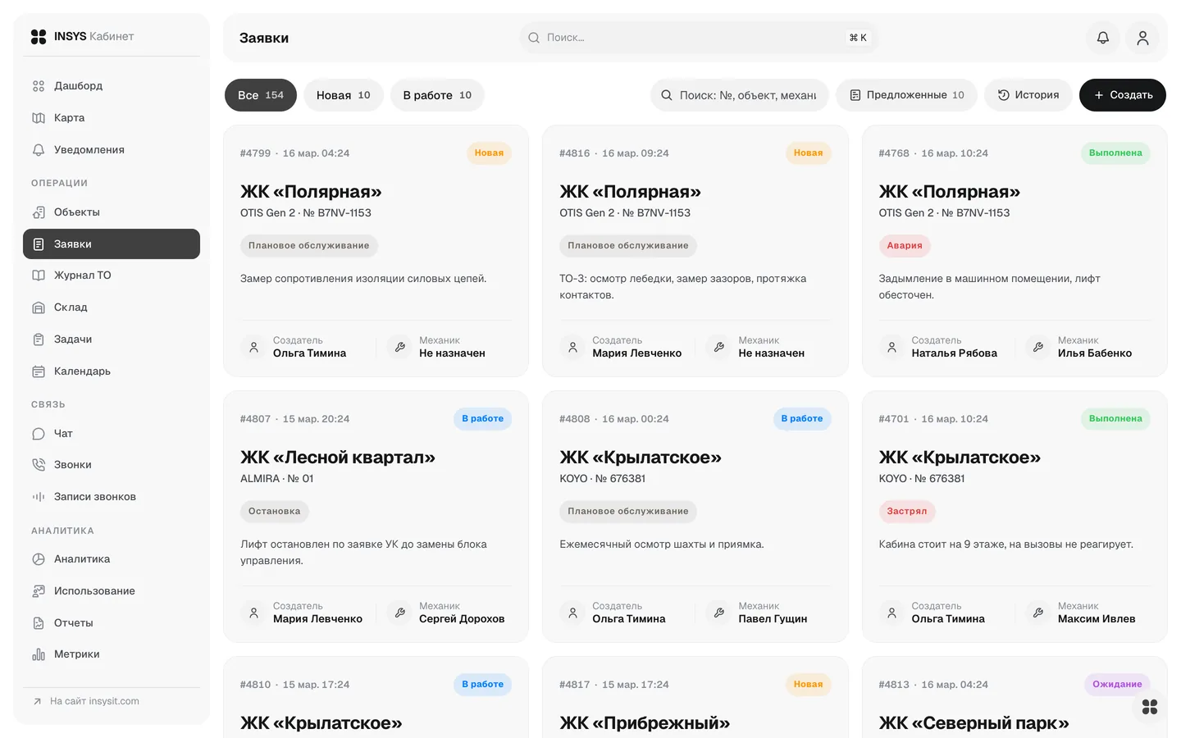Viewport: 1181px width, 738px height.
Task: Click the wrench icon on card #4816
Action: tap(718, 348)
